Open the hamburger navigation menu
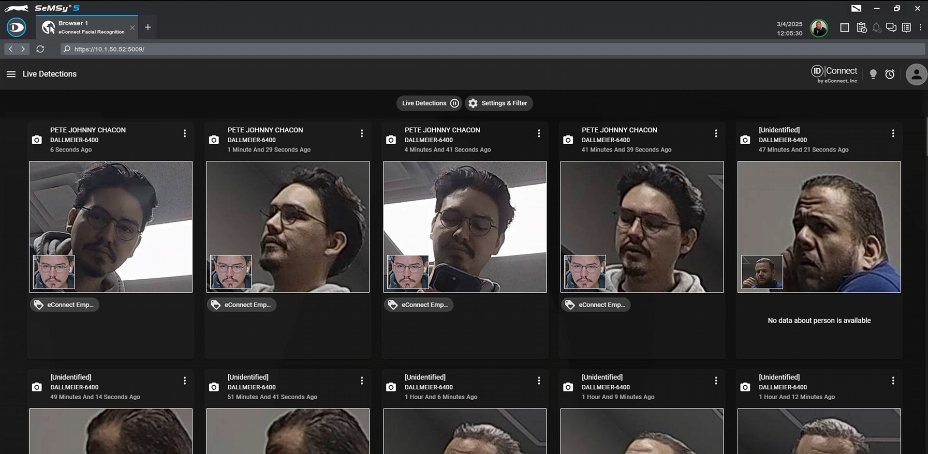Image resolution: width=928 pixels, height=454 pixels. pyautogui.click(x=11, y=74)
